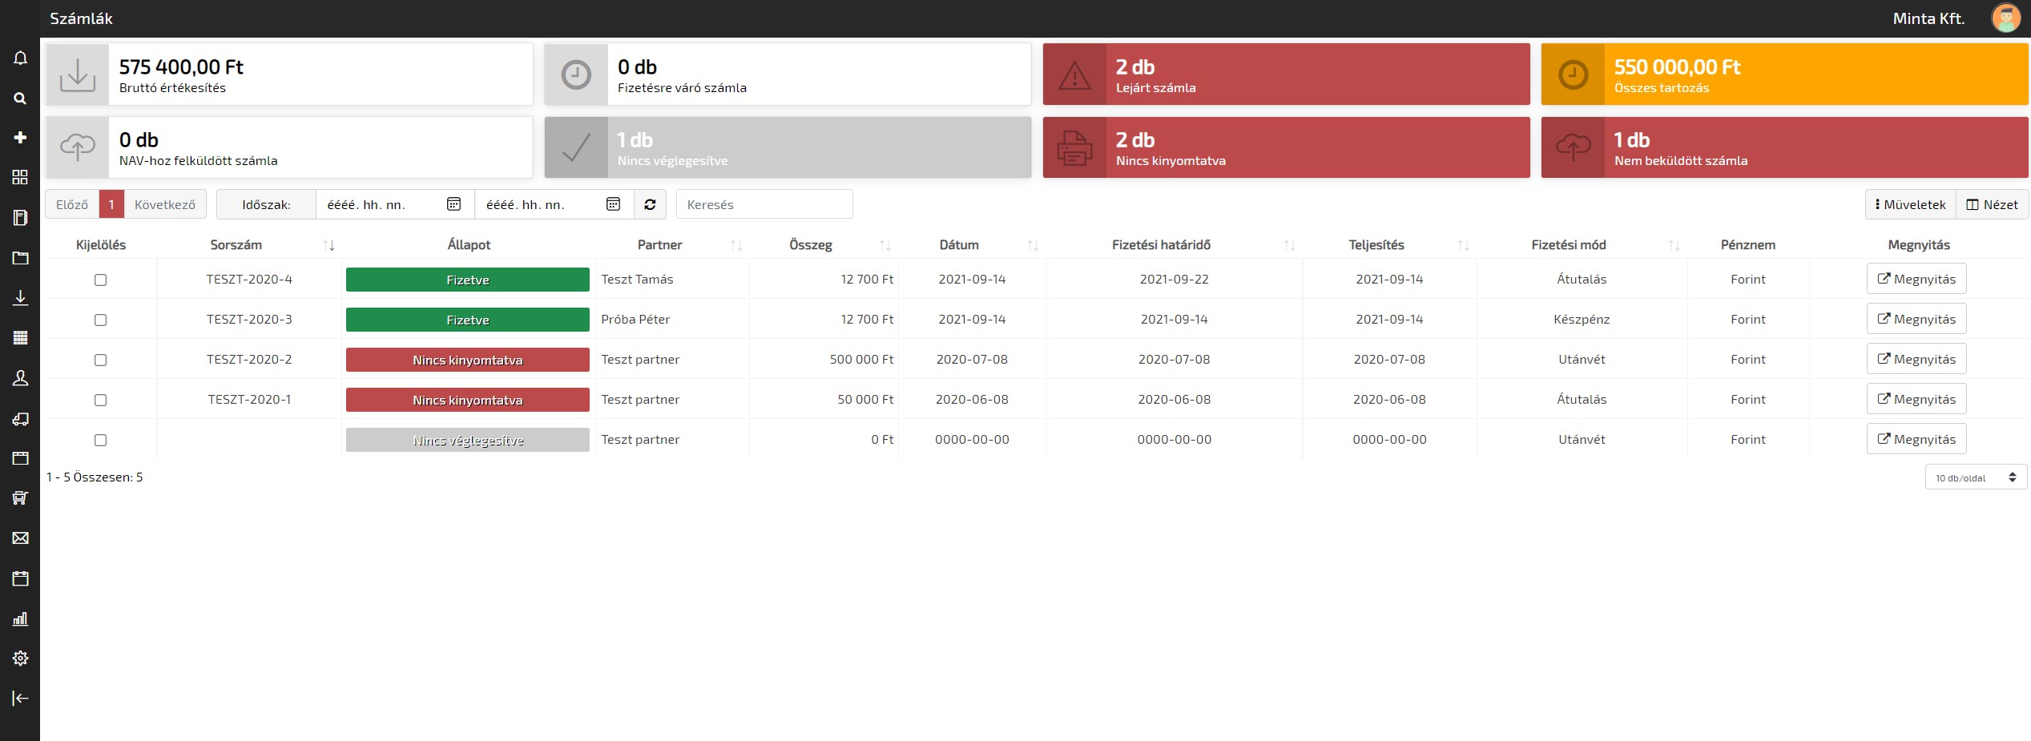Open the settings gear icon in sidebar
Image resolution: width=2031 pixels, height=741 pixels.
pyautogui.click(x=20, y=658)
